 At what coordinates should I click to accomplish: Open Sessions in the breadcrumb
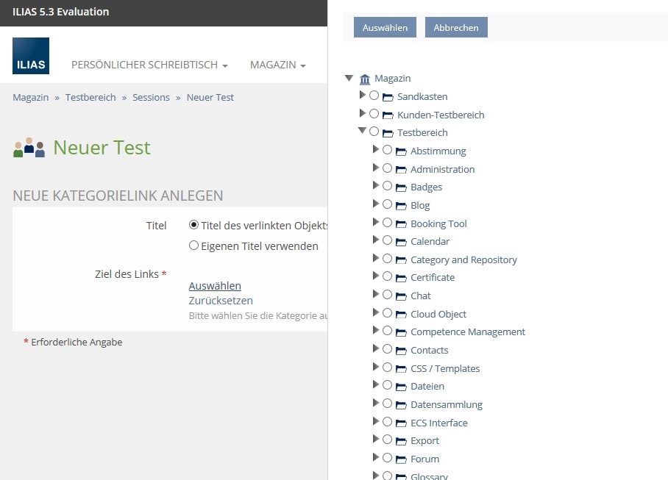coord(151,97)
